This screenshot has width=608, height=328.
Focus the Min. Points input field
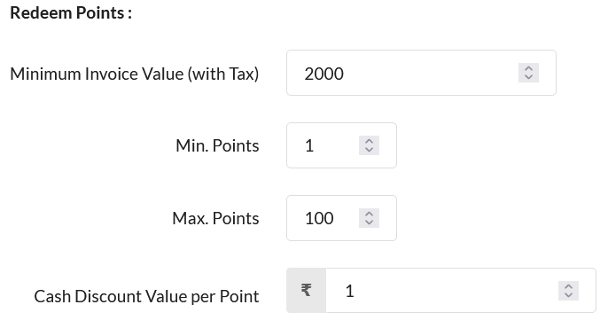341,145
